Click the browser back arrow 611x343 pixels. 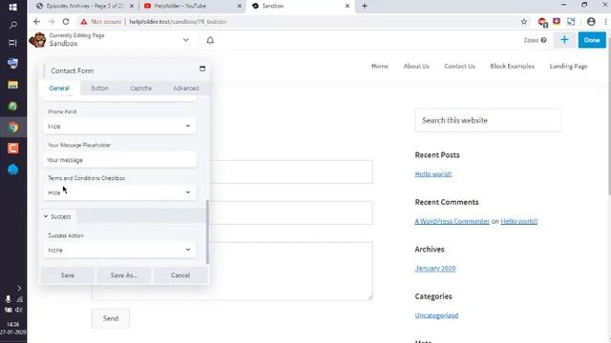37,22
